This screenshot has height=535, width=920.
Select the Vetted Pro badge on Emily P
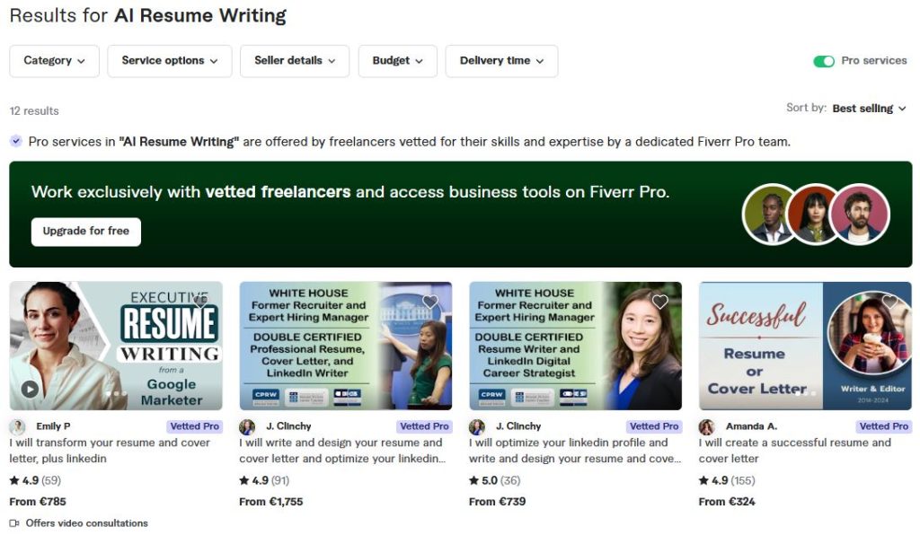coord(194,426)
